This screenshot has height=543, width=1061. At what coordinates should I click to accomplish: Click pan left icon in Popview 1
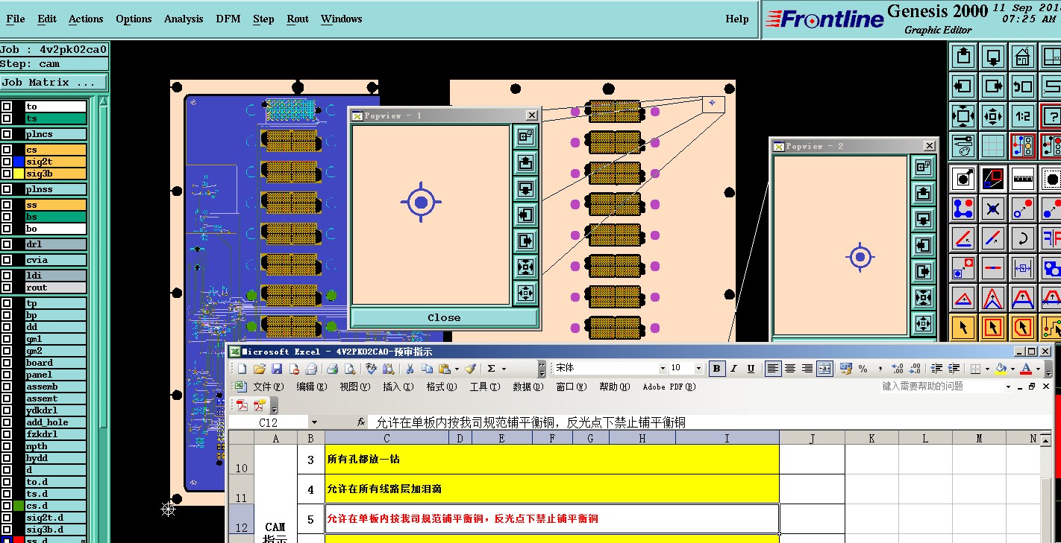pyautogui.click(x=525, y=215)
